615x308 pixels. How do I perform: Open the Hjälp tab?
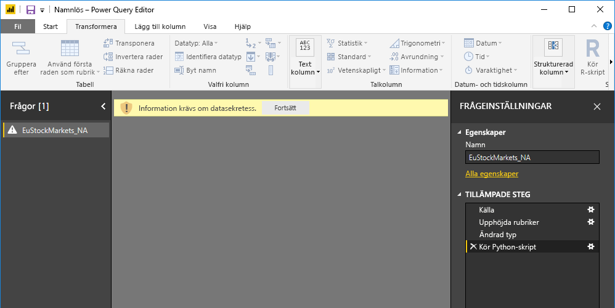[242, 26]
